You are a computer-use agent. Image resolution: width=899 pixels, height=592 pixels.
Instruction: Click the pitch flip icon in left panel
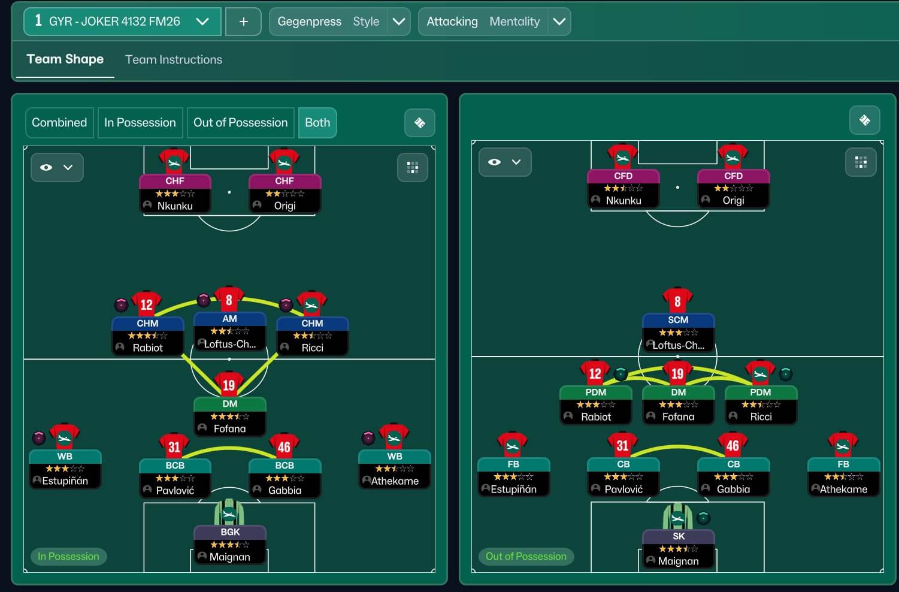(419, 123)
